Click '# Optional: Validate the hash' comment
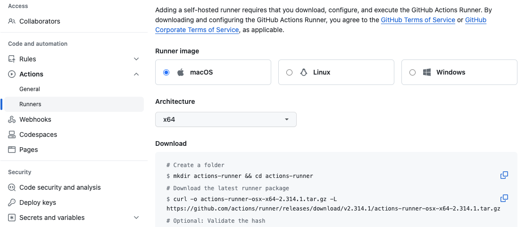This screenshot has width=525, height=227. [216, 221]
